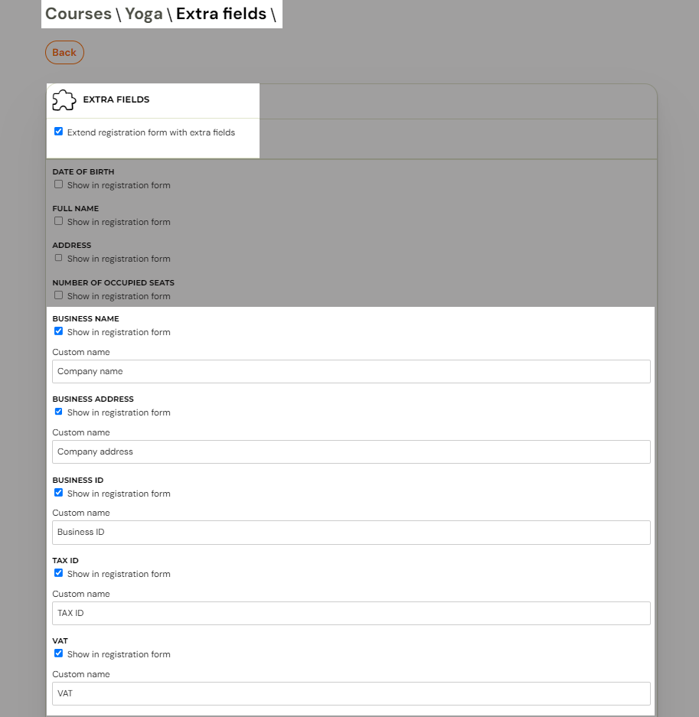Go back using the Back button
Image resolution: width=699 pixels, height=717 pixels.
coord(64,53)
